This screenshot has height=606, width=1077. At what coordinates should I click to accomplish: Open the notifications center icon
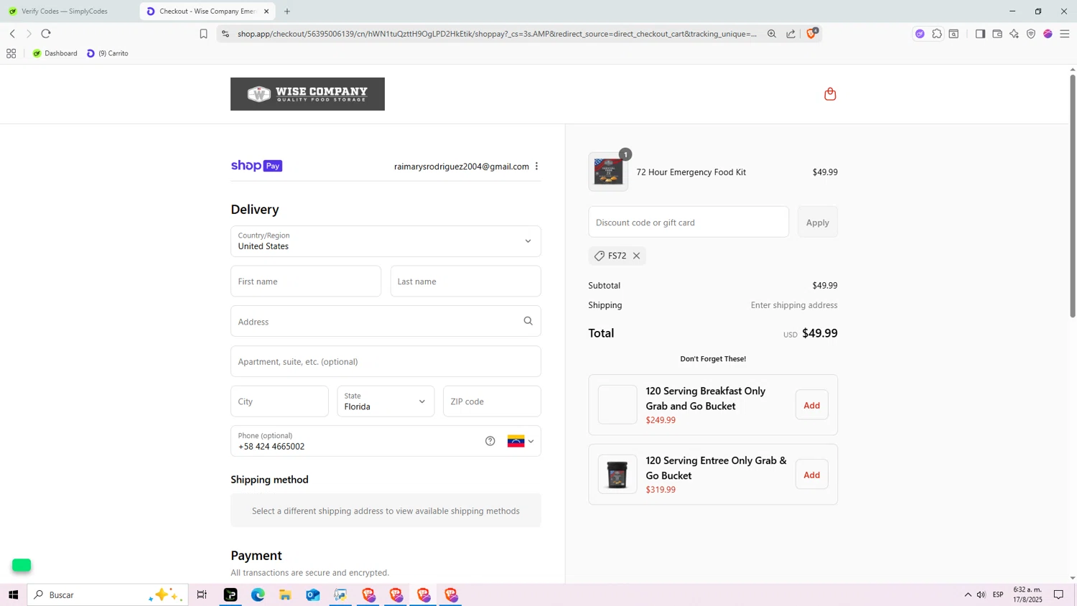[1058, 595]
